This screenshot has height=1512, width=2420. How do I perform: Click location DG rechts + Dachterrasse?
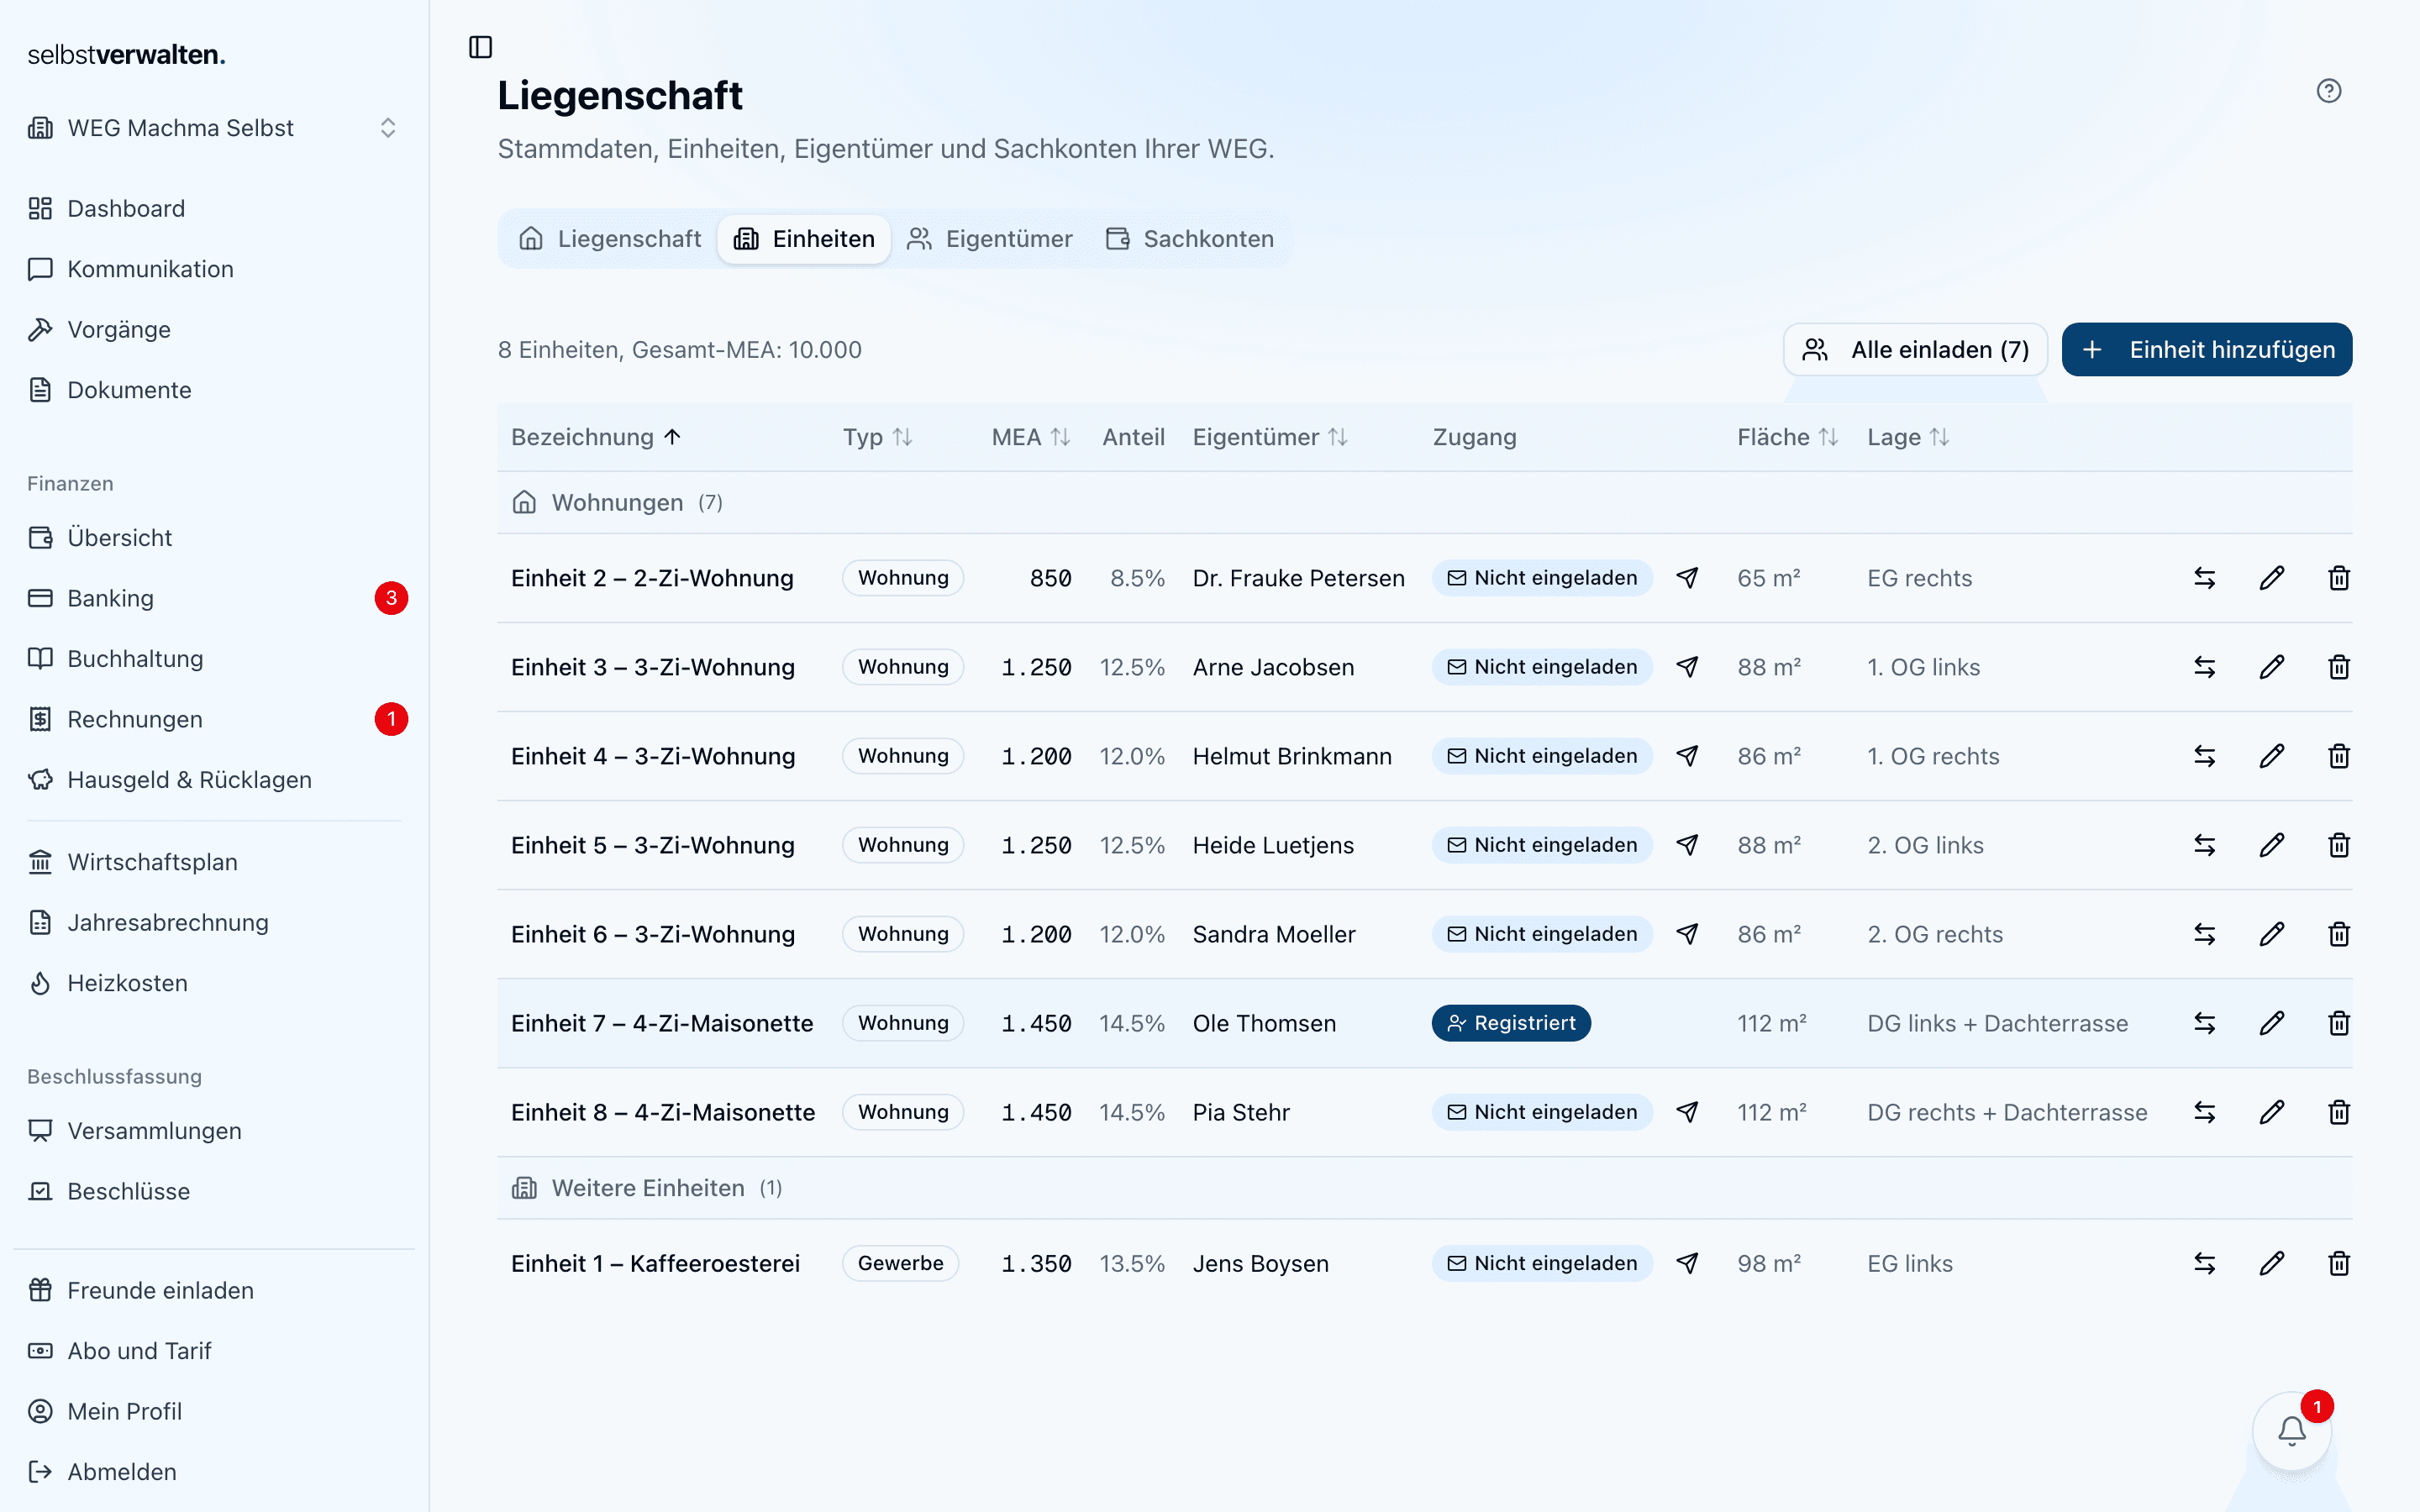2007,1112
